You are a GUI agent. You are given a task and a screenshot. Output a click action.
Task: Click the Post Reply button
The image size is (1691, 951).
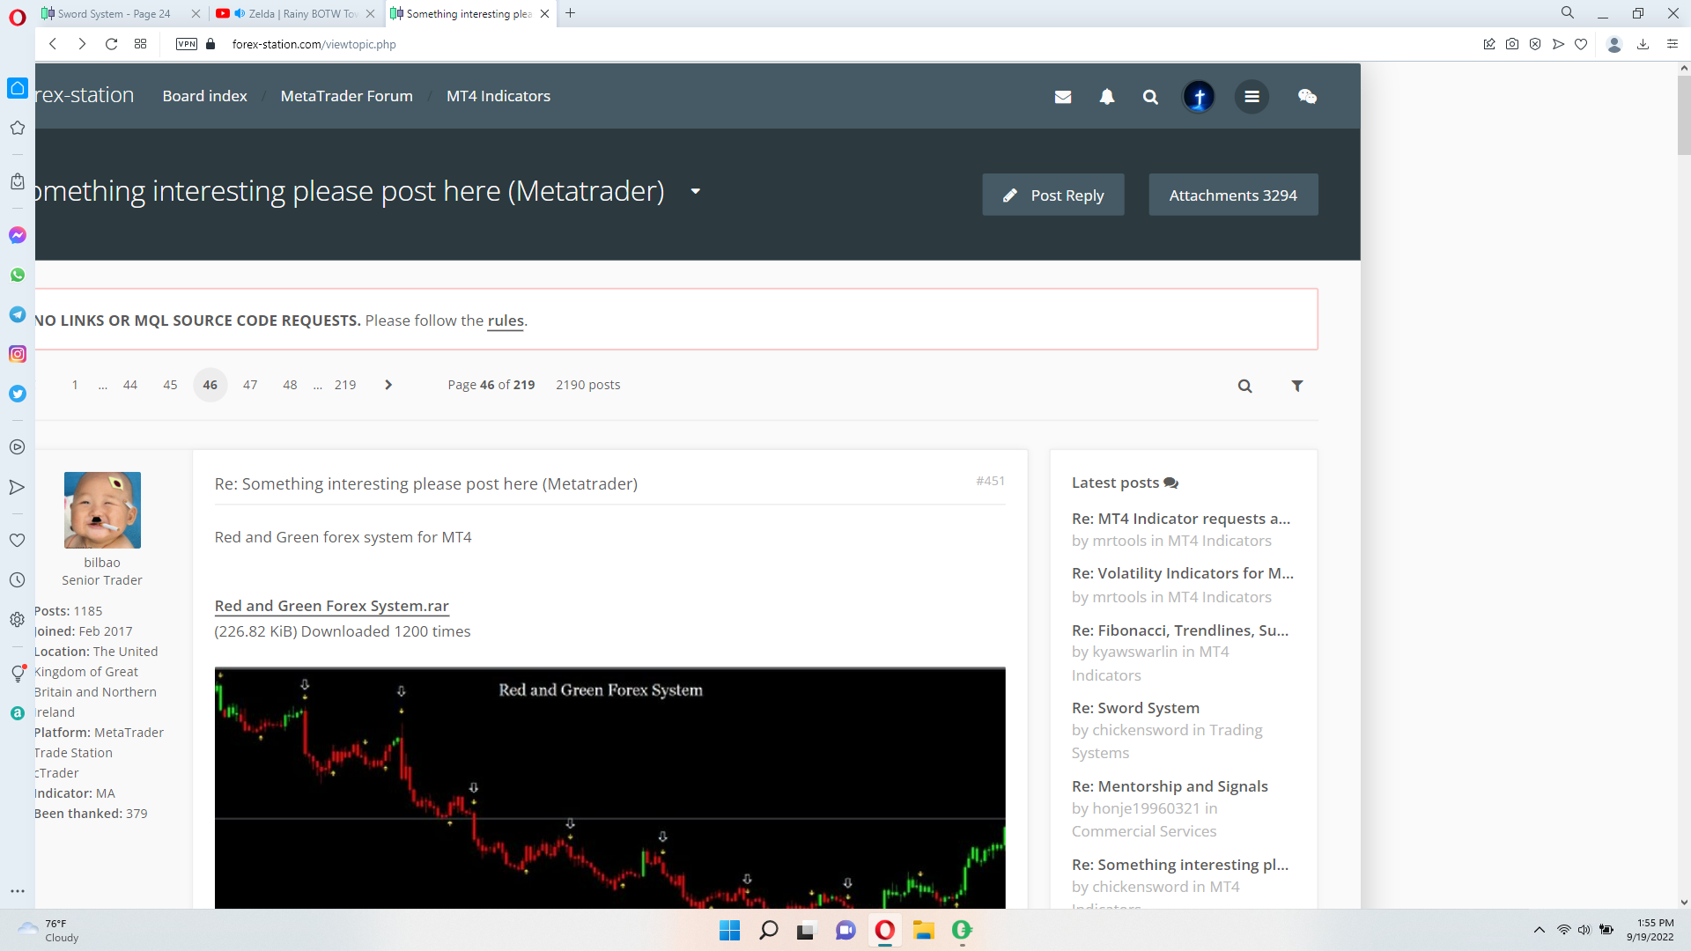point(1053,195)
